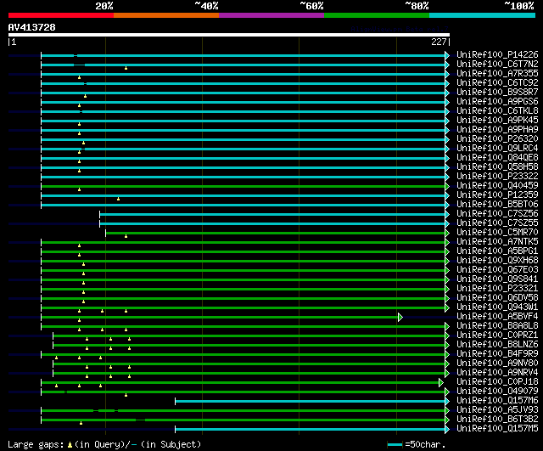Click the UniRef100_C0PRZ1 label
This screenshot has height=451, width=543.
(497, 335)
